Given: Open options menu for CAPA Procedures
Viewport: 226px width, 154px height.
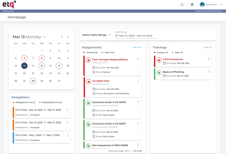Looking at the screenshot, I should [x=209, y=59].
